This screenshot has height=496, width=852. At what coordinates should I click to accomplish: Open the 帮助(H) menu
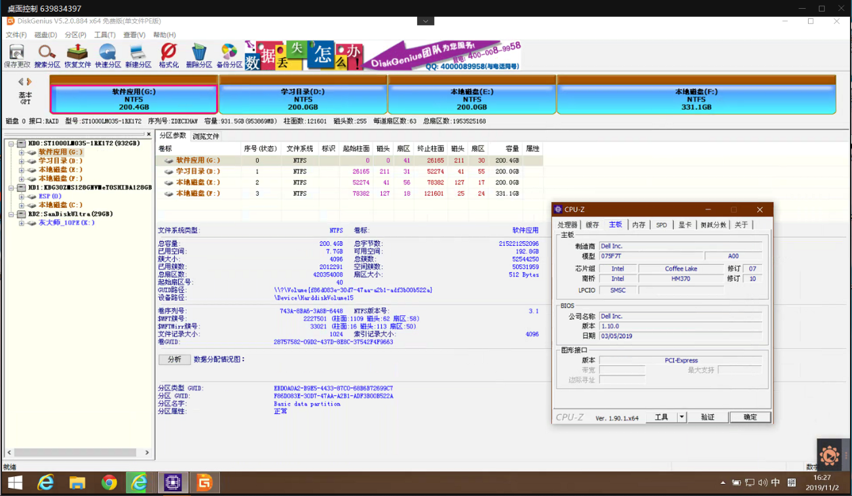point(165,35)
